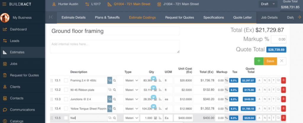
Task: Open the Job Details tab
Action: 269,17
